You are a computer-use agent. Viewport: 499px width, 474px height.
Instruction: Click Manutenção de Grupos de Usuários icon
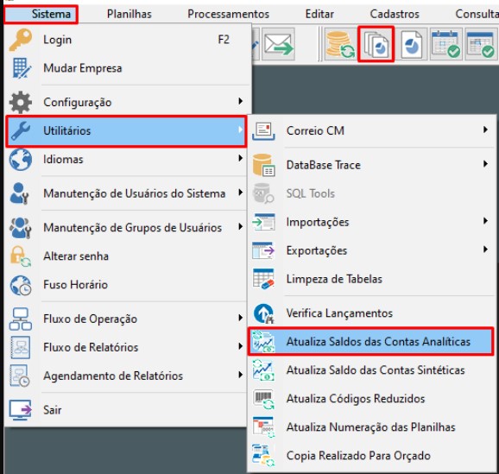tap(21, 228)
